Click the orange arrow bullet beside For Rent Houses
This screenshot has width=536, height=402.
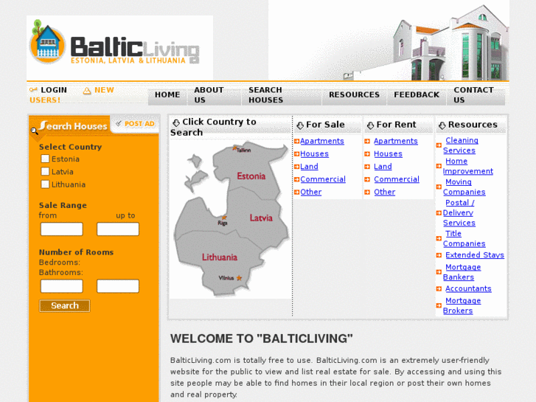tap(367, 154)
